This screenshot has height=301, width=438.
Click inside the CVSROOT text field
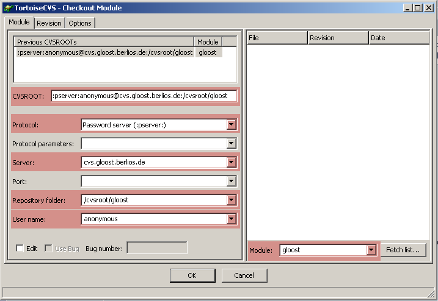pos(144,96)
